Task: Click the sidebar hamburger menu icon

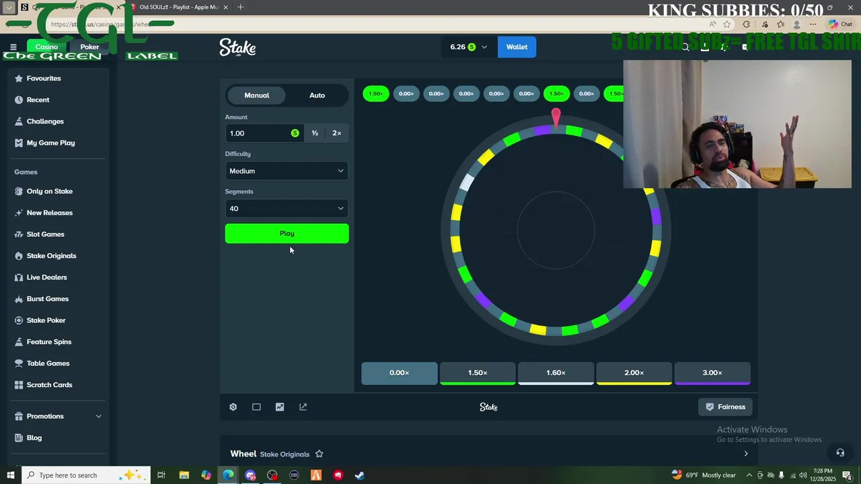Action: 13,47
